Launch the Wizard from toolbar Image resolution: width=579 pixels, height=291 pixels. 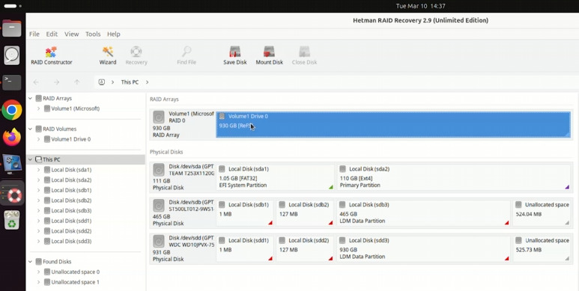pos(107,55)
